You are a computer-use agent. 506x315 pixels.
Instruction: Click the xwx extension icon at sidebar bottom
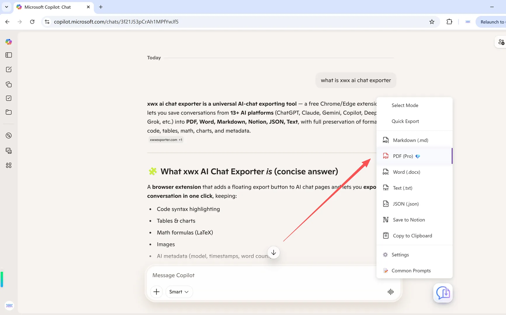tap(9, 305)
